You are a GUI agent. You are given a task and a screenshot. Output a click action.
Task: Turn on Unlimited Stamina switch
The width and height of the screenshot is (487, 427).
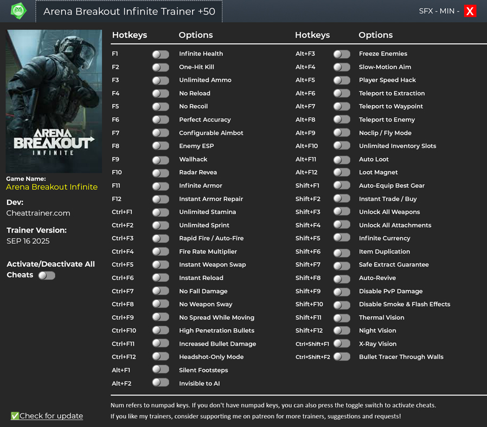(x=161, y=212)
